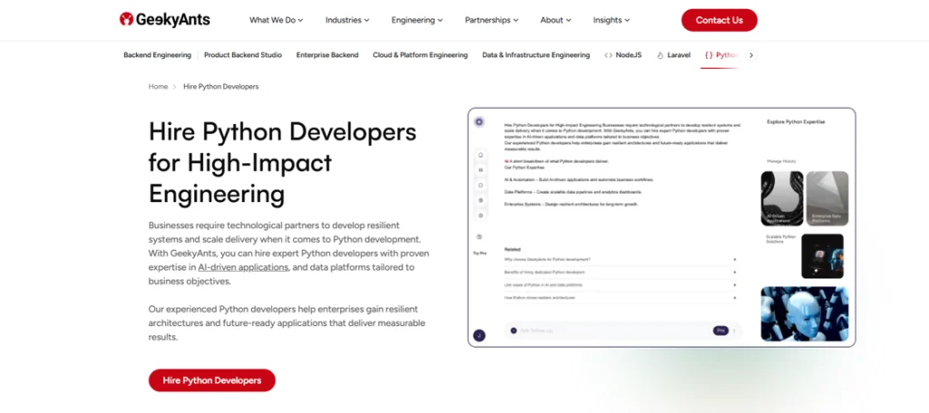Screen dimensions: 929x413
Task: Click the round logo icon atop the preview sidebar
Action: click(479, 121)
